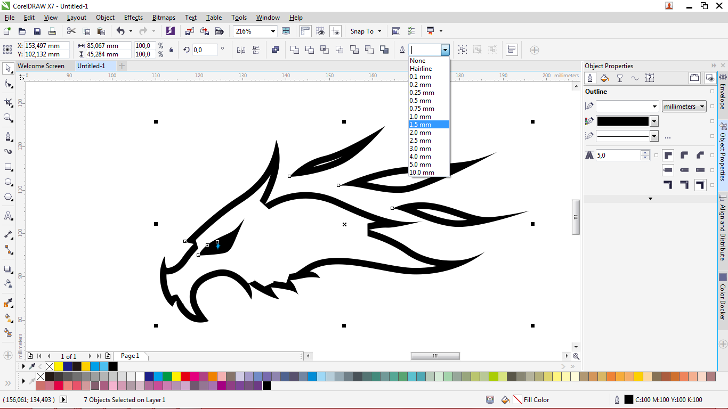Select the Color Eyedropper tool
The image size is (728, 409).
coord(8,303)
